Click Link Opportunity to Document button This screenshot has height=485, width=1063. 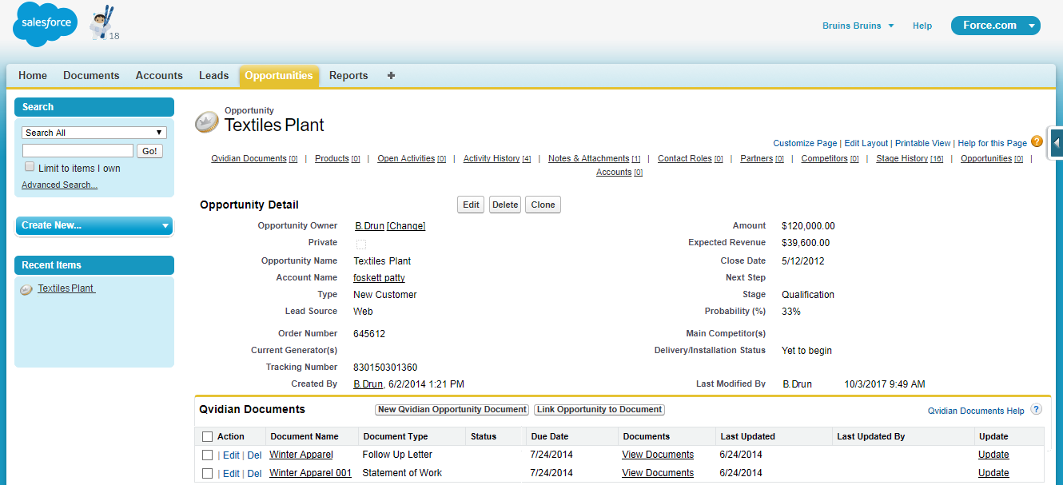coord(599,410)
